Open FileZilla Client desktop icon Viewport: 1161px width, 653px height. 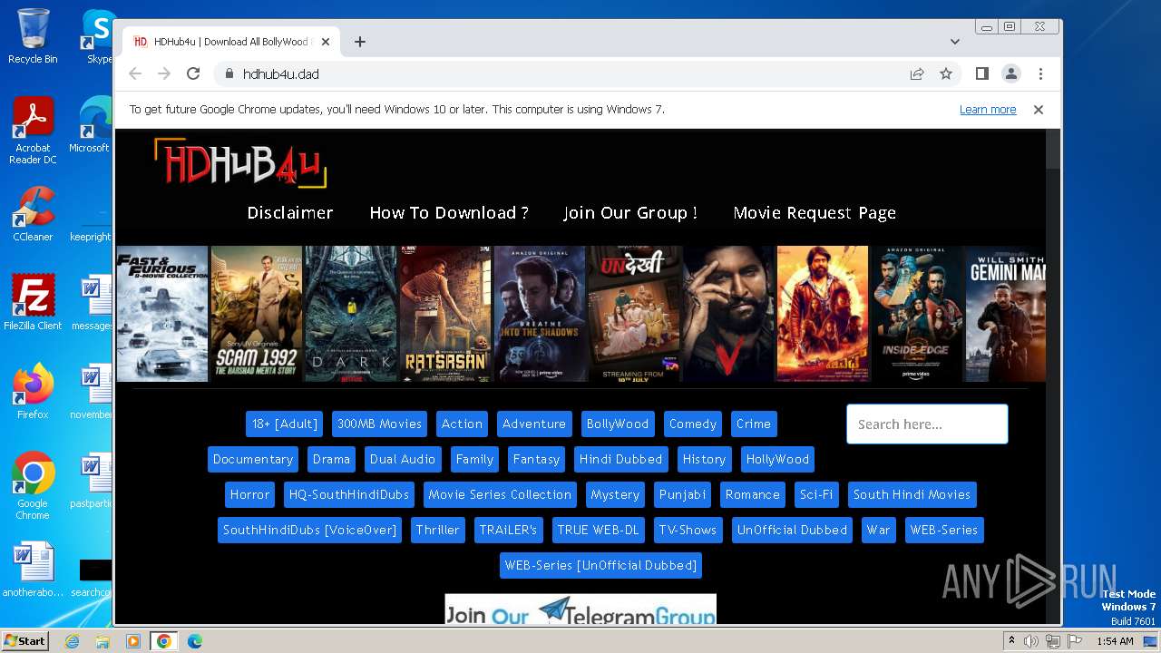(x=33, y=304)
